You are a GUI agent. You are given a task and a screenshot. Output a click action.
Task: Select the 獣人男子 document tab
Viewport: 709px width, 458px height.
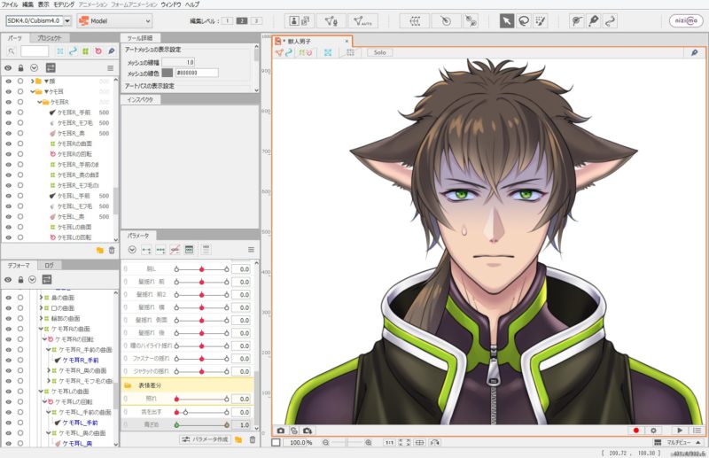tap(312, 41)
